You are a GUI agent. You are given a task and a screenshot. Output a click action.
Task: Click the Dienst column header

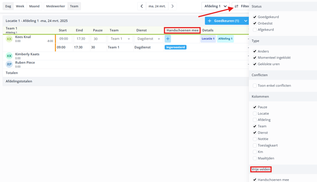pyautogui.click(x=141, y=30)
